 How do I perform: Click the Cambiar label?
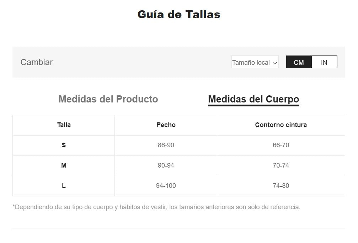click(x=37, y=62)
